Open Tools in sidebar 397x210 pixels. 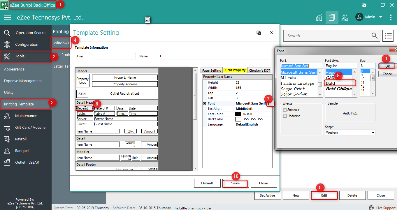coord(26,56)
